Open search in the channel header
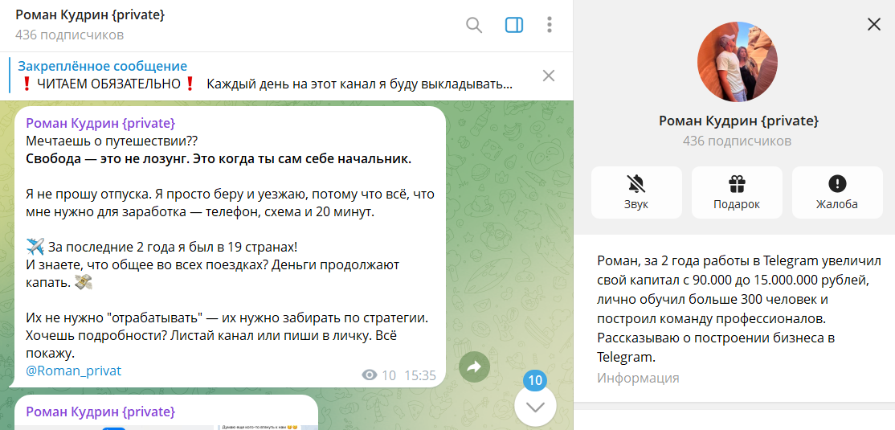 pos(474,25)
